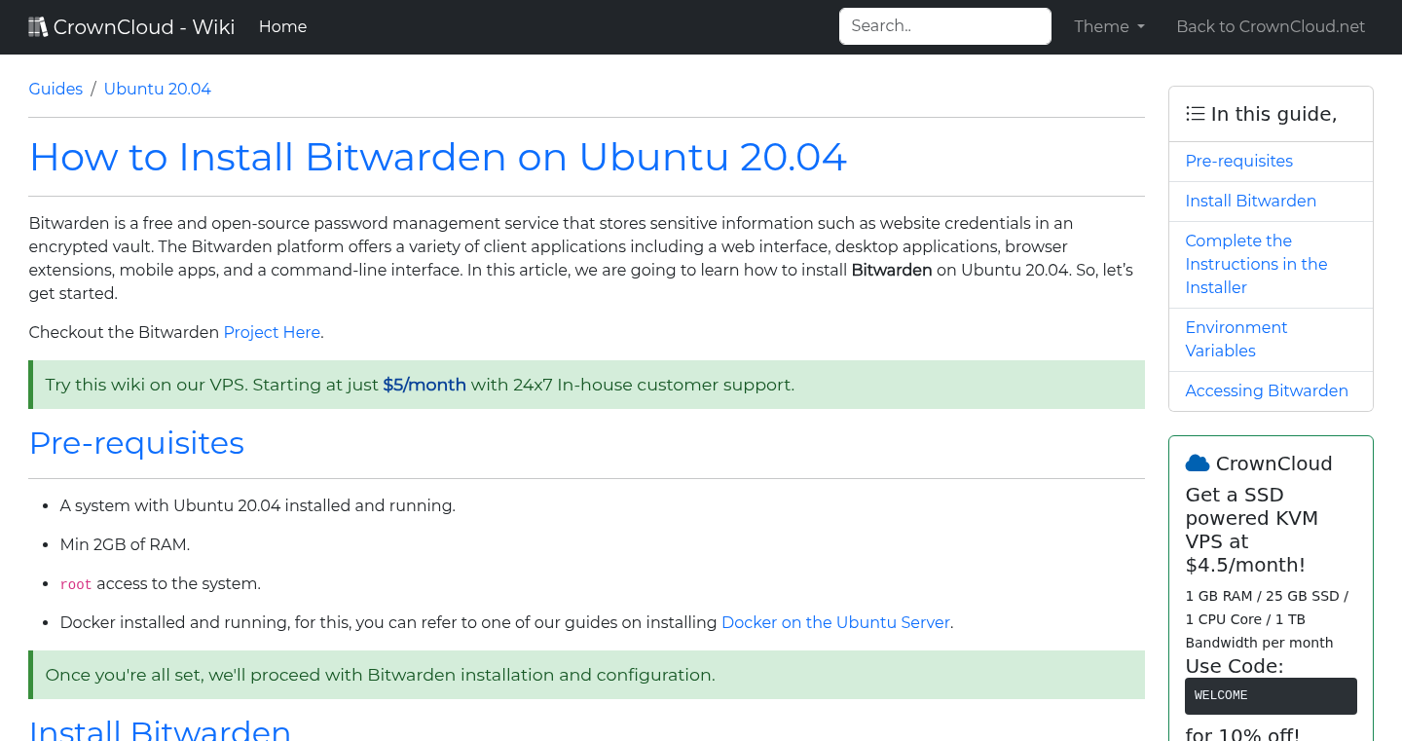
Task: Open the Theme dropdown
Action: 1109,26
